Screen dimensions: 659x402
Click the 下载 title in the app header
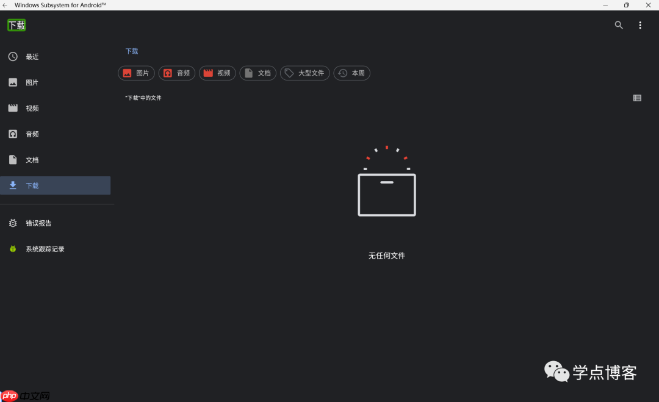(16, 25)
